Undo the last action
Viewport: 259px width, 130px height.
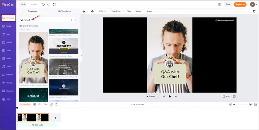[x=44, y=4]
